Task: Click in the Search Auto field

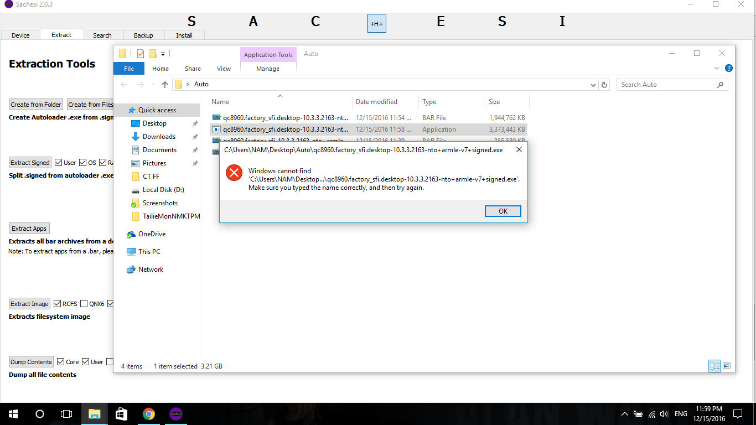Action: click(667, 85)
